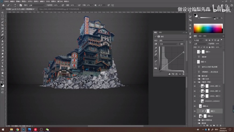Clip adjustment to layer below icon

click(x=169, y=74)
